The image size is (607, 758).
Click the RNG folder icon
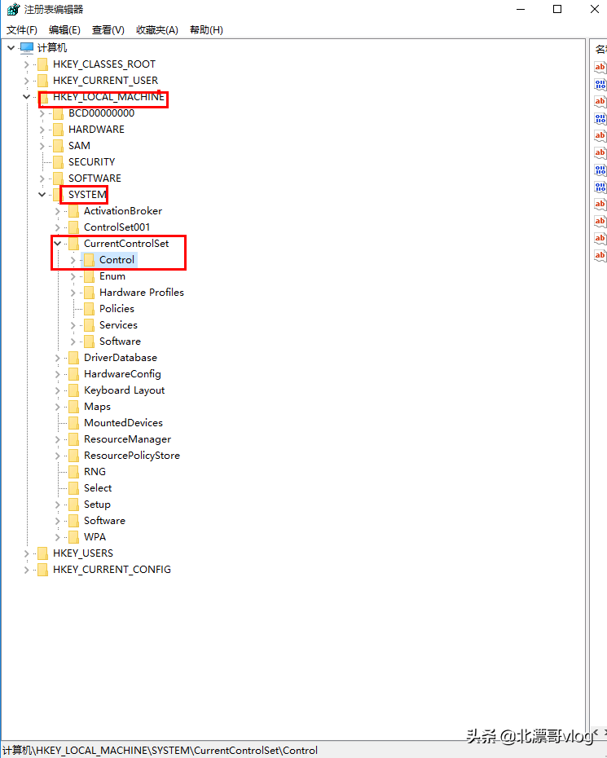[x=74, y=472]
